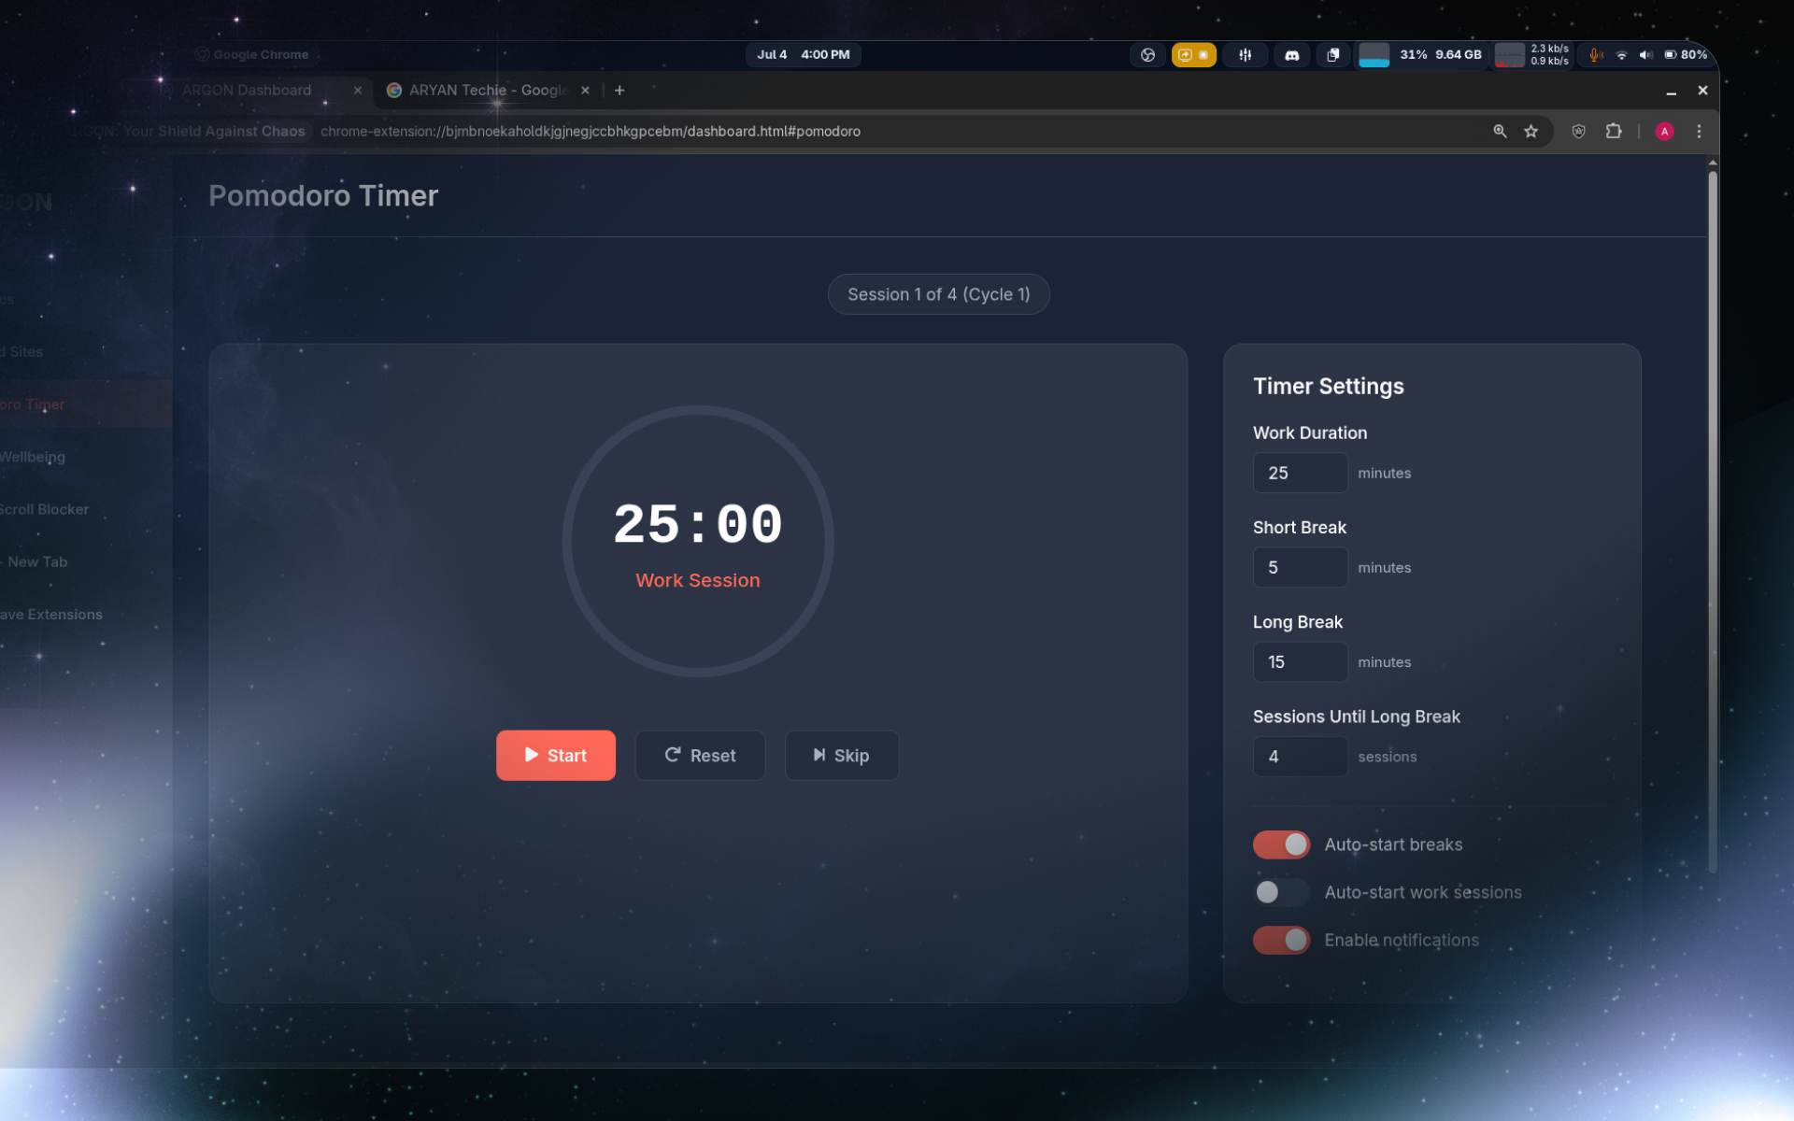Open the clipboard tray icon
1794x1121 pixels.
coord(1332,55)
